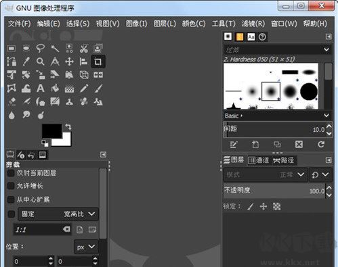Screen dimensions: 338x267
Task: Expand the Basic brush tag dropdown
Action: pos(326,116)
